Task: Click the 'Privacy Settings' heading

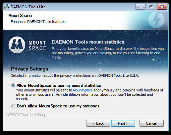Action: [x=29, y=69]
